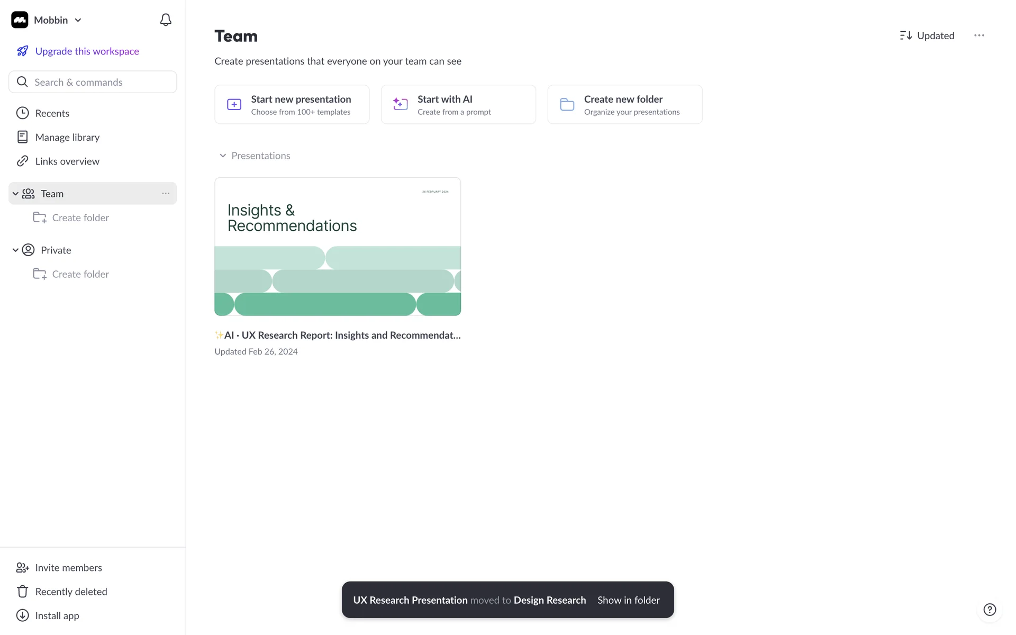Collapse the Team section in sidebar

(15, 194)
